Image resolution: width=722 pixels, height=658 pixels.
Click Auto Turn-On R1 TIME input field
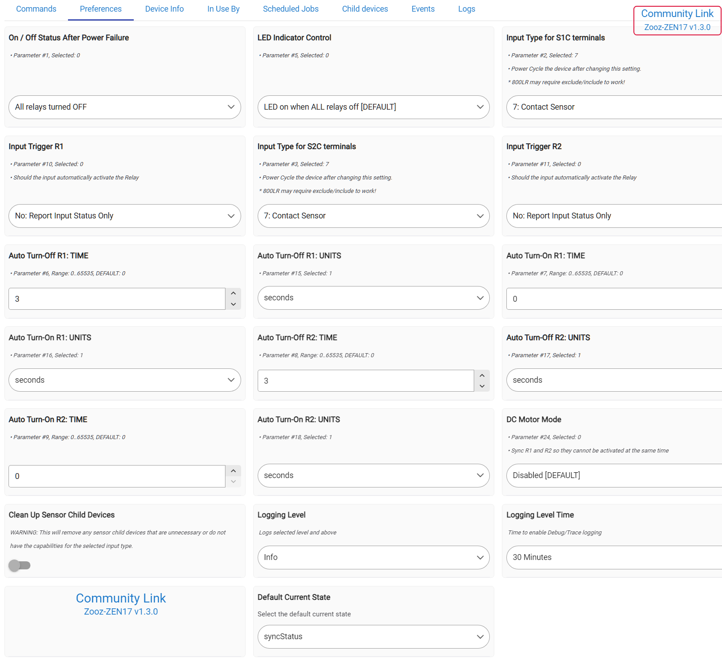click(x=613, y=299)
